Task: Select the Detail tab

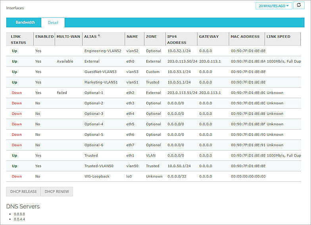Action: pyautogui.click(x=53, y=22)
